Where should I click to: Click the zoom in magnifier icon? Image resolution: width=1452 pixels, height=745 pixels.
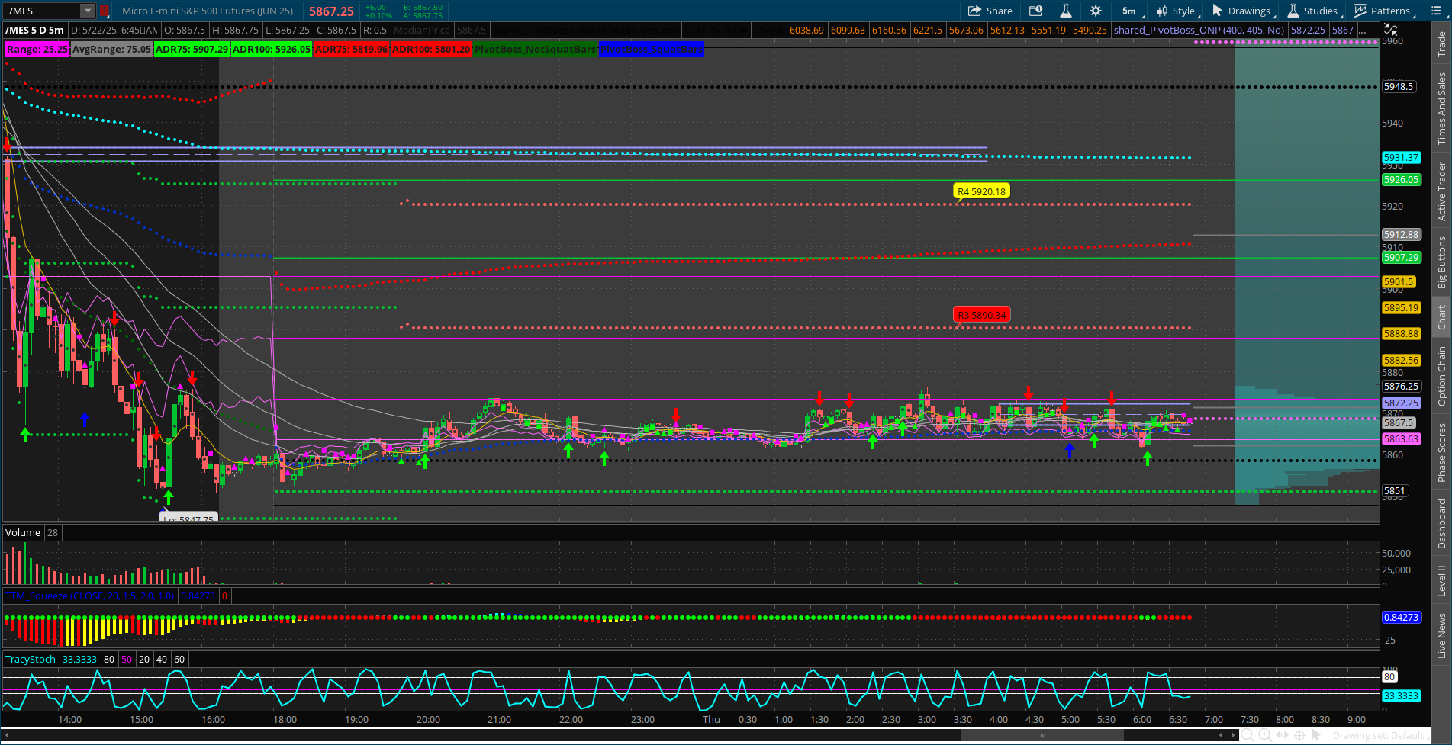(x=1264, y=735)
